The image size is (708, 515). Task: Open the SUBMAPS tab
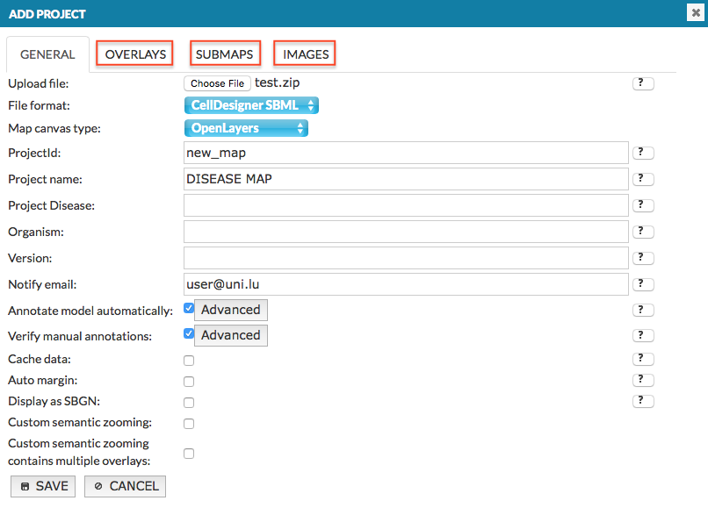pyautogui.click(x=224, y=54)
